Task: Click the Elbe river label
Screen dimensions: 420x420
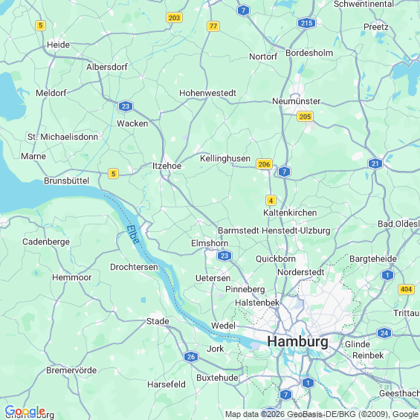Action: point(133,235)
